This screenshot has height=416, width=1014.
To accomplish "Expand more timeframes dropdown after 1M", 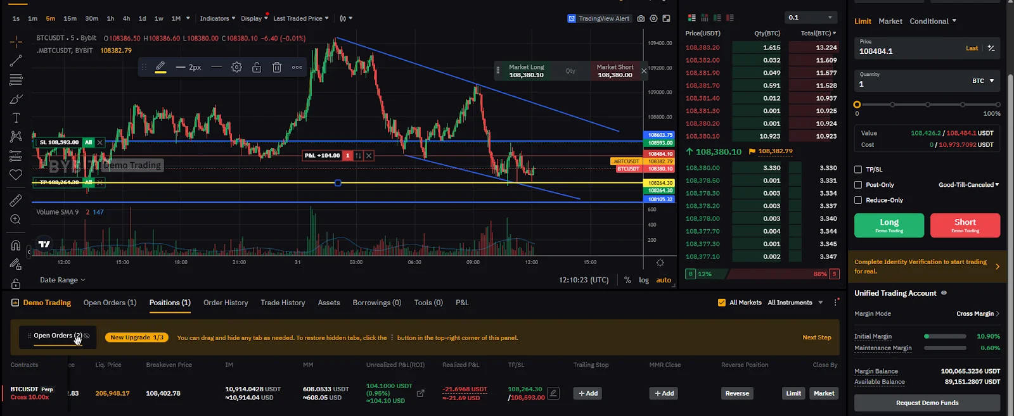I will coord(188,18).
